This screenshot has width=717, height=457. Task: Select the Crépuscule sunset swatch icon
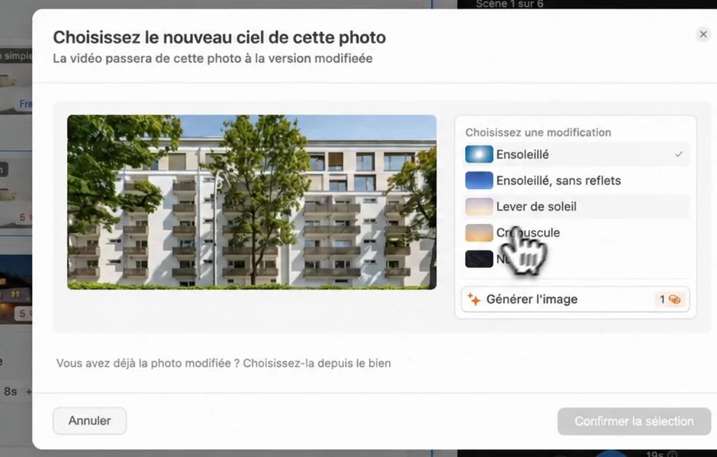coord(479,232)
